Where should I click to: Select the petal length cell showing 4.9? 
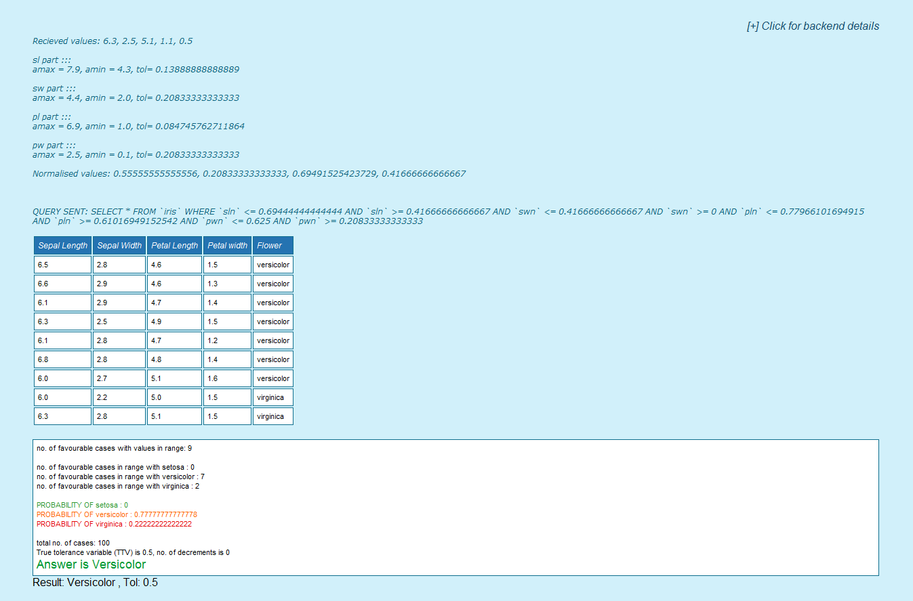(x=174, y=321)
